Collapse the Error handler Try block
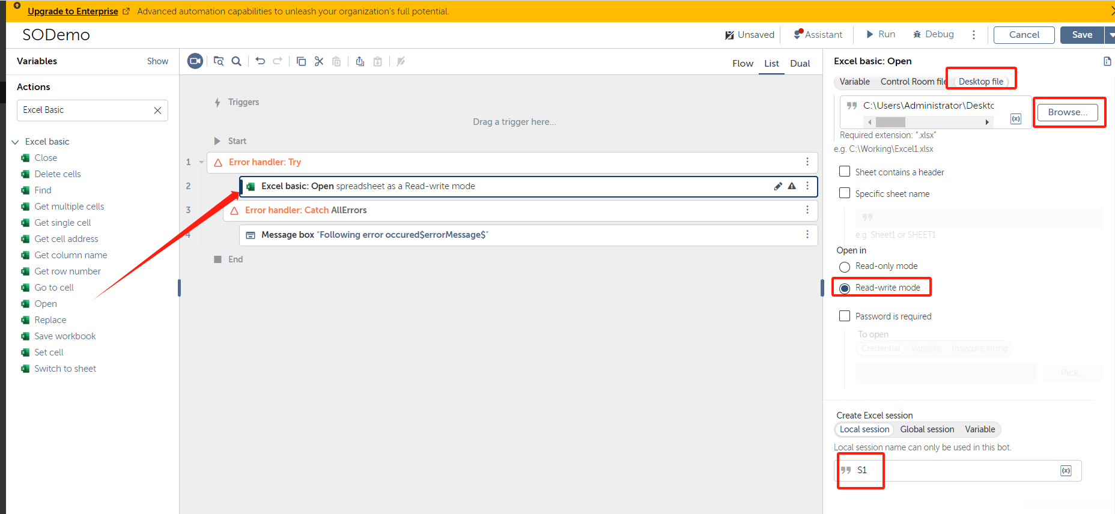Image resolution: width=1115 pixels, height=514 pixels. [x=201, y=162]
